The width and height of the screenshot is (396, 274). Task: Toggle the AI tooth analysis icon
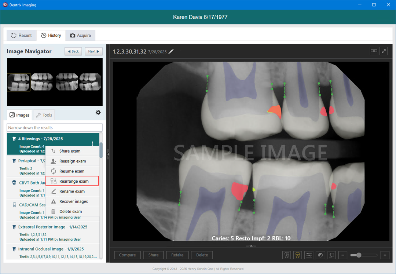[286, 255]
